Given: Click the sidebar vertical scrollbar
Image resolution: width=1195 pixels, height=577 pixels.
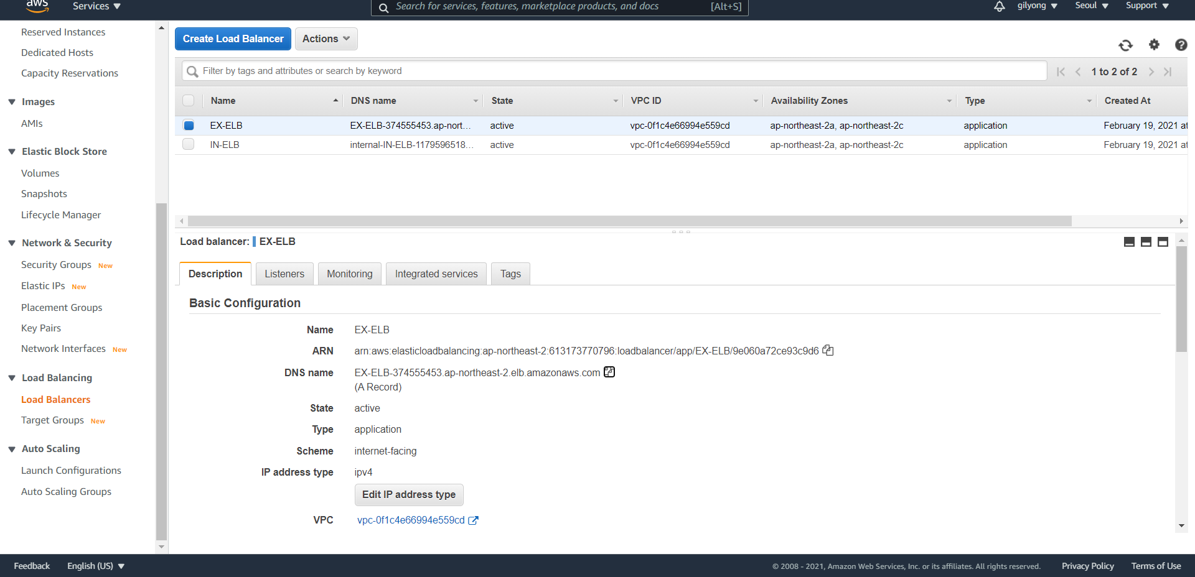Looking at the screenshot, I should tap(161, 371).
